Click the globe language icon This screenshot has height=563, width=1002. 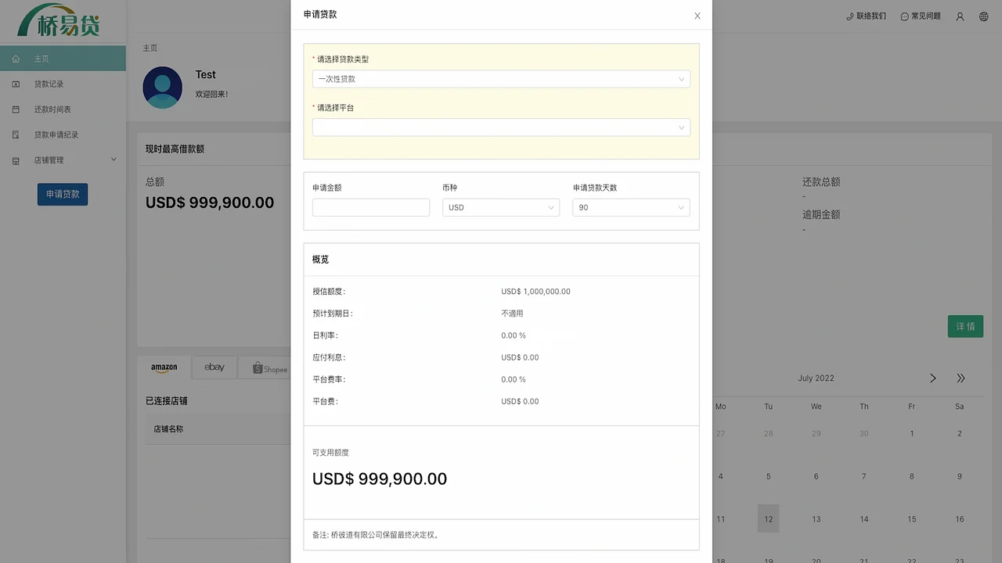(x=983, y=16)
